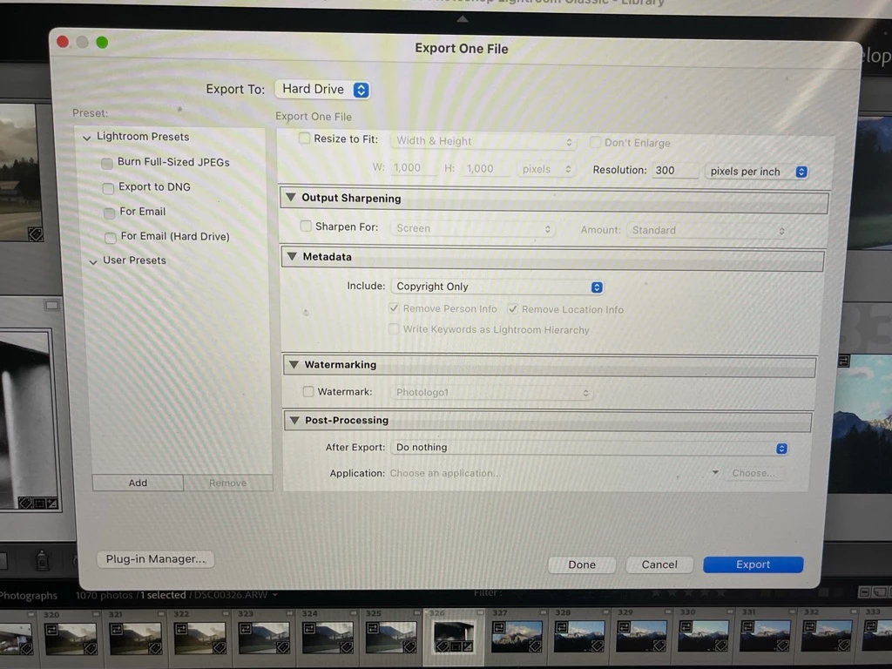Select filmstrip thumbnail 320
This screenshot has width=892, height=669.
71,639
